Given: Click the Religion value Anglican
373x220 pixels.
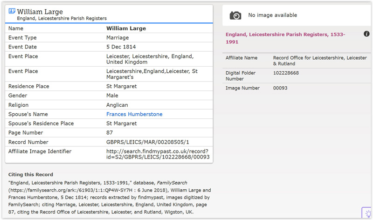Looking at the screenshot, I should tap(117, 105).
